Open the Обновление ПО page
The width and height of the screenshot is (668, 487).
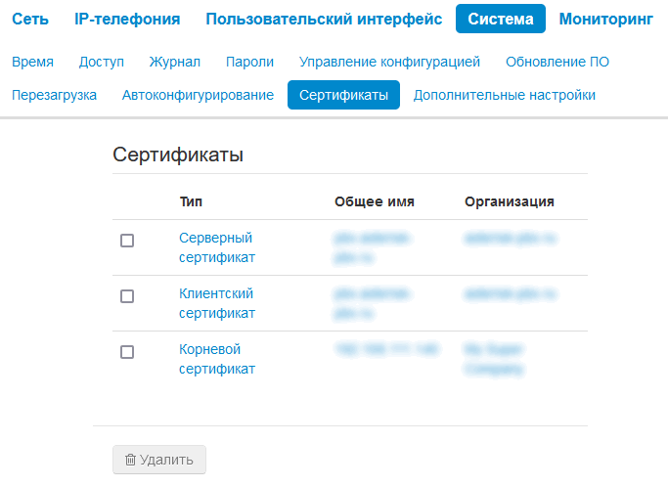(557, 62)
